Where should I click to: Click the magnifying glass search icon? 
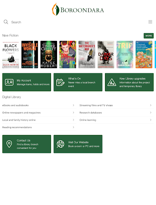coord(6,22)
